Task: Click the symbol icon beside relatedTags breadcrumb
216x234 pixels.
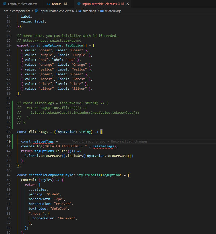Action: [102, 11]
